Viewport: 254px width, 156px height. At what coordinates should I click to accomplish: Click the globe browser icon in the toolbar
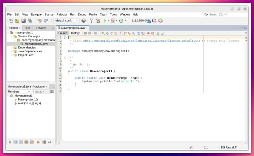point(83,21)
